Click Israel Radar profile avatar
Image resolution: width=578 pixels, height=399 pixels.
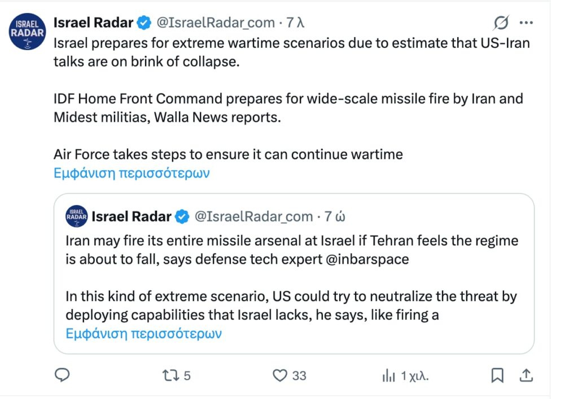pos(27,30)
